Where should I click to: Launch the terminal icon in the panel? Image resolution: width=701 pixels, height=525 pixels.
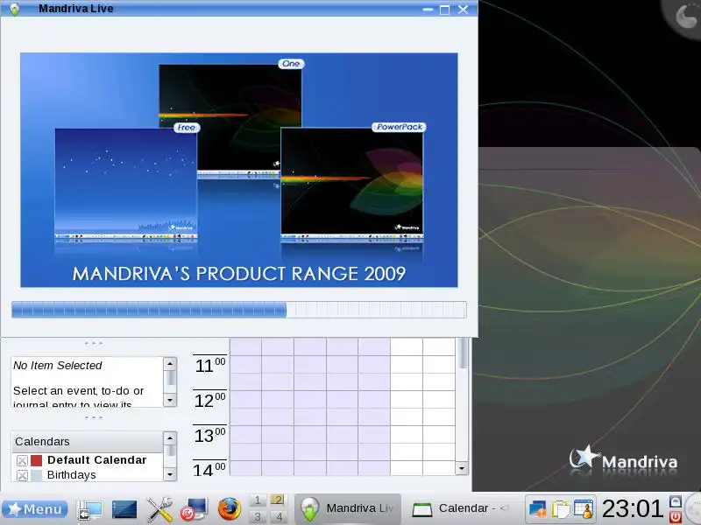click(124, 509)
